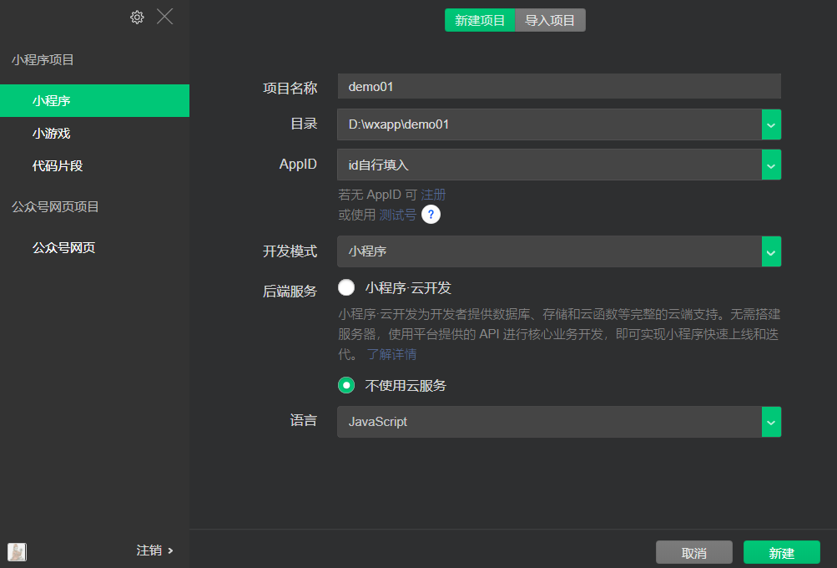Image resolution: width=837 pixels, height=568 pixels.
Task: Select the 小程序·云开发 radio button
Action: coord(346,287)
